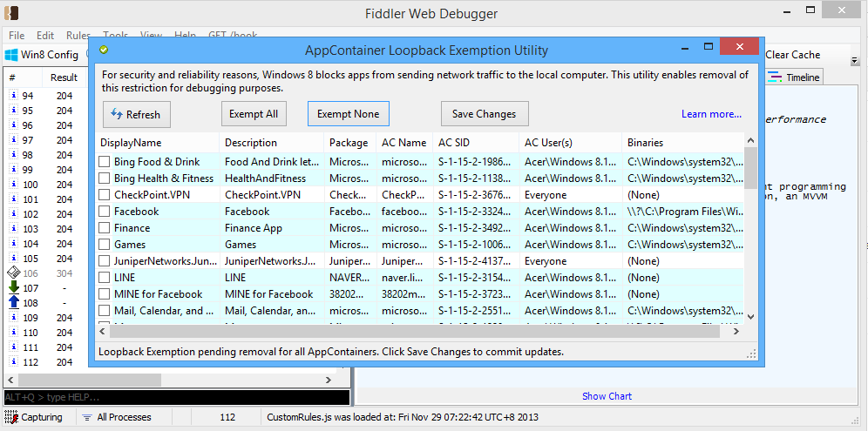The width and height of the screenshot is (868, 431).
Task: Click the Save Changes button
Action: (x=485, y=114)
